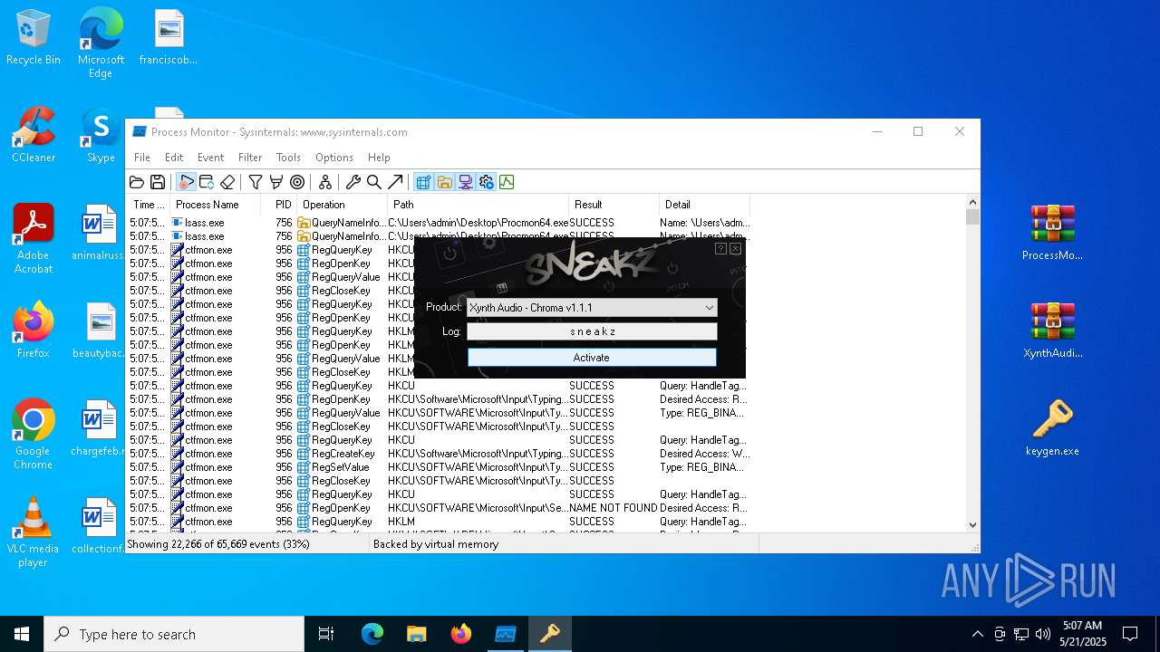
Task: Toggle Show Registry Activity button
Action: pos(423,182)
